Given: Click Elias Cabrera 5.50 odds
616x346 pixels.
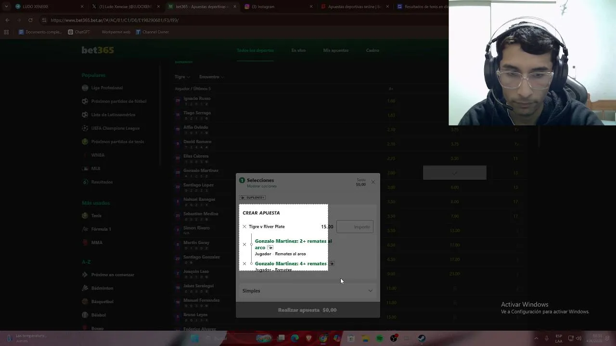Looking at the screenshot, I should pyautogui.click(x=455, y=159).
